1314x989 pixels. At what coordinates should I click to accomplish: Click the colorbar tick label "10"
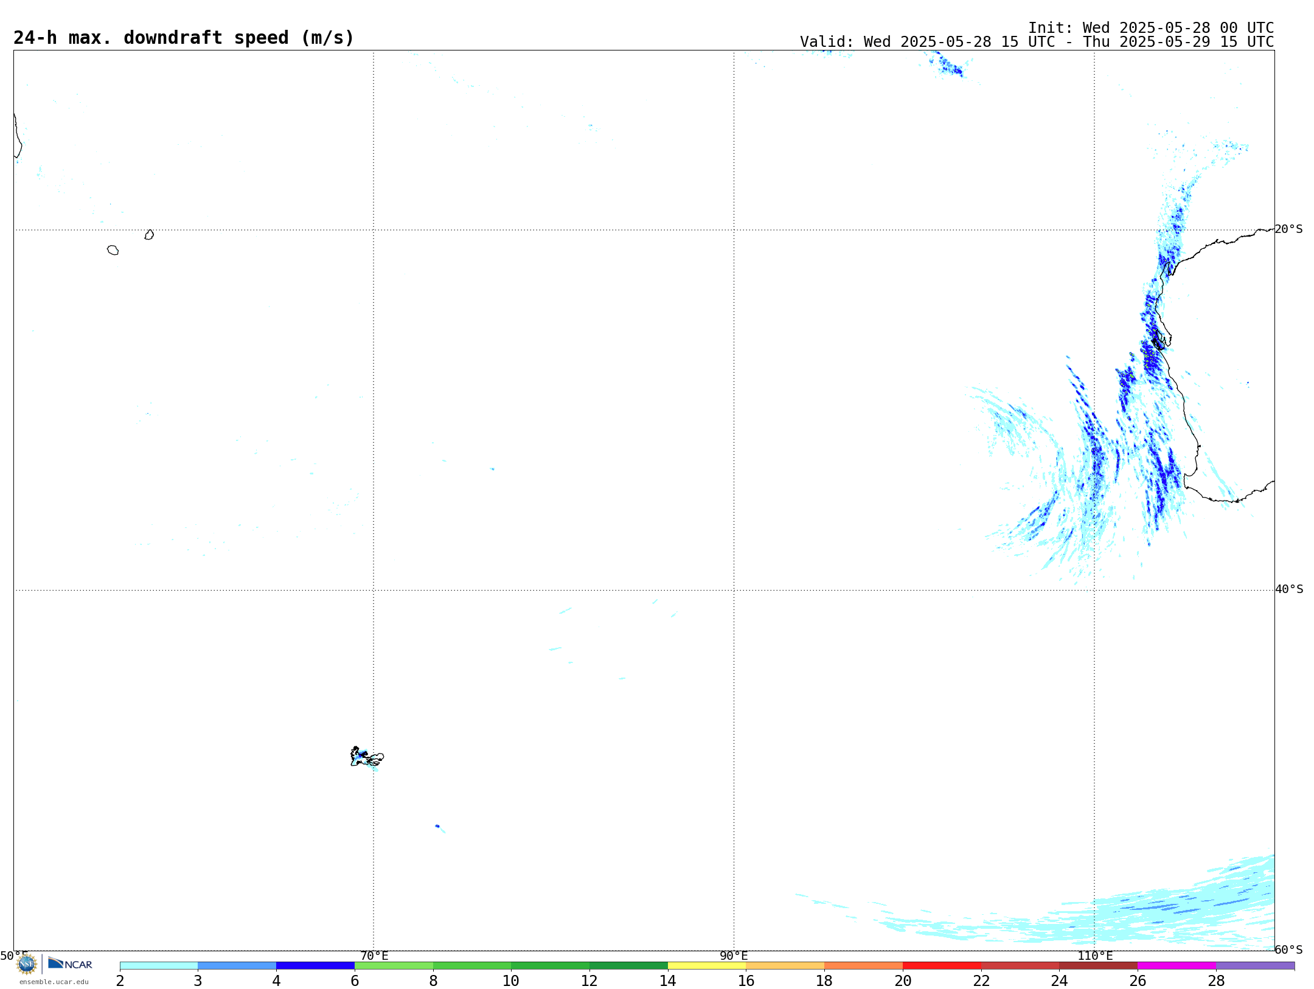[x=511, y=981]
